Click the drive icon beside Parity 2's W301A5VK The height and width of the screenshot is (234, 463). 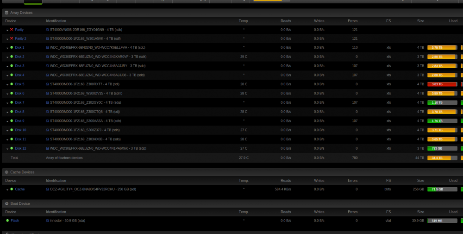click(47, 39)
